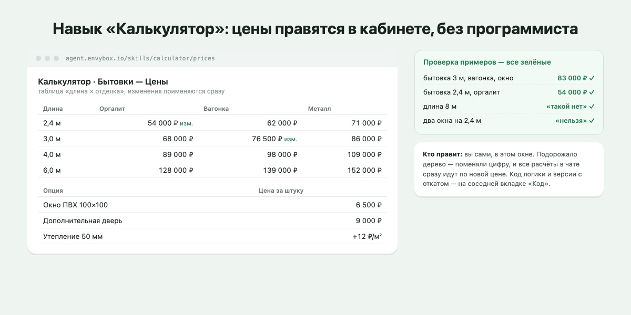Click the «Окно ПВХ 100×100» option row

pos(212,205)
